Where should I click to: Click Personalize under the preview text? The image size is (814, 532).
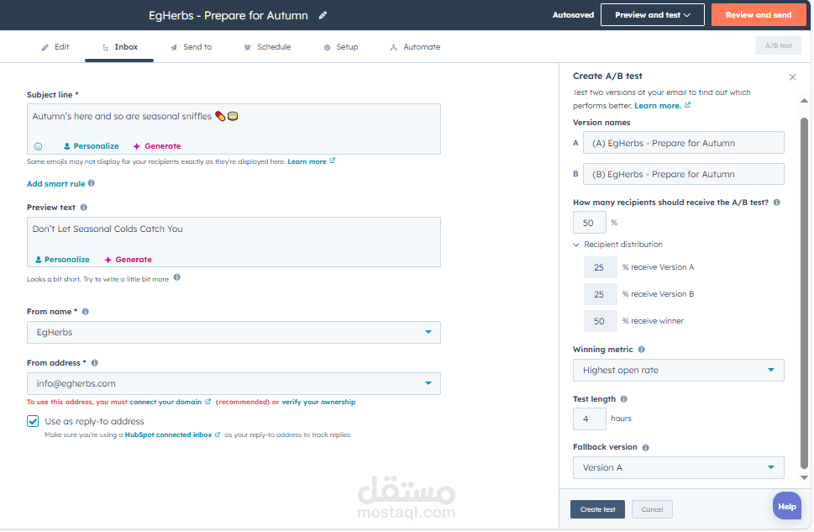[62, 259]
